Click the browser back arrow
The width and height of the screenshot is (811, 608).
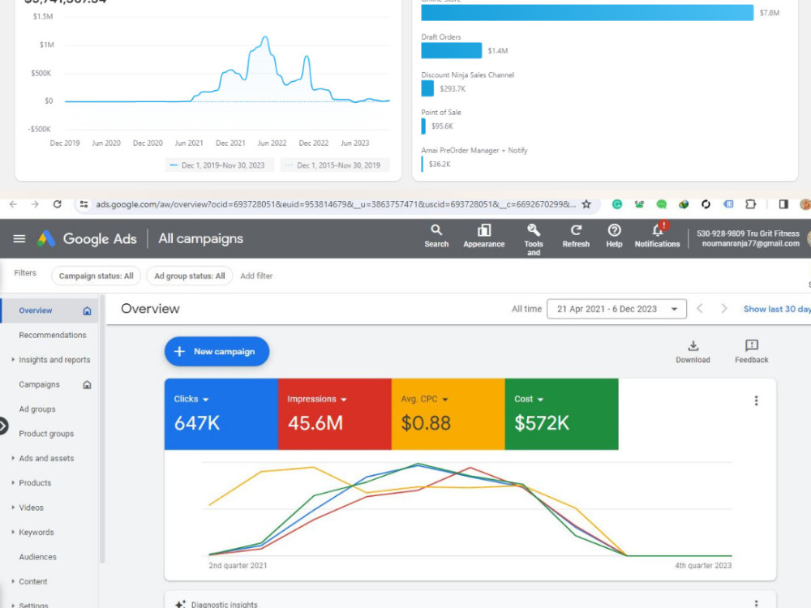pyautogui.click(x=13, y=204)
